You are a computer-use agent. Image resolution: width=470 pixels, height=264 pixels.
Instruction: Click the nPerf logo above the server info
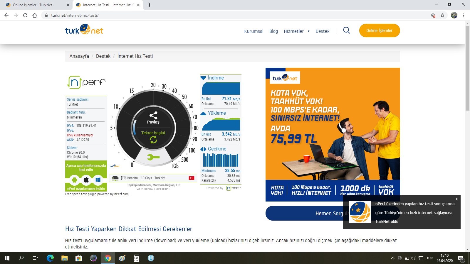point(86,82)
